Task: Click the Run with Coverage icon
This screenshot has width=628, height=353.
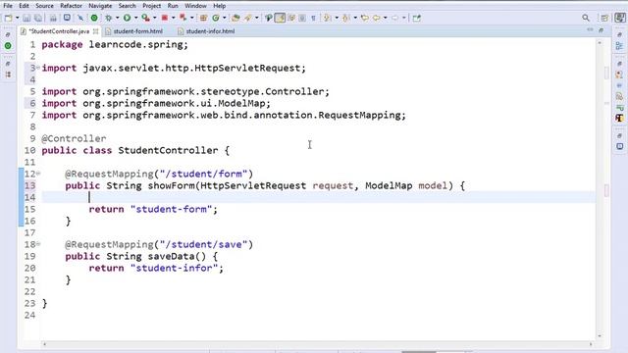Action: (145, 18)
